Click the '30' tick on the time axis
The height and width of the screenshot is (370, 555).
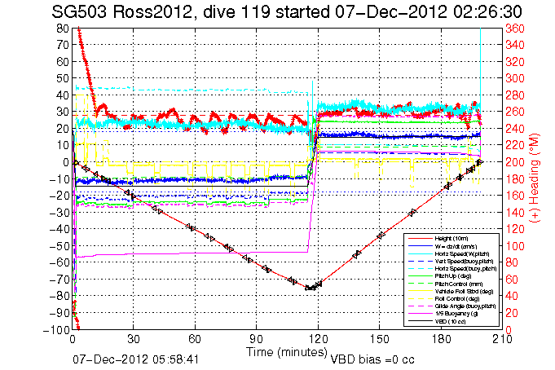(x=134, y=339)
